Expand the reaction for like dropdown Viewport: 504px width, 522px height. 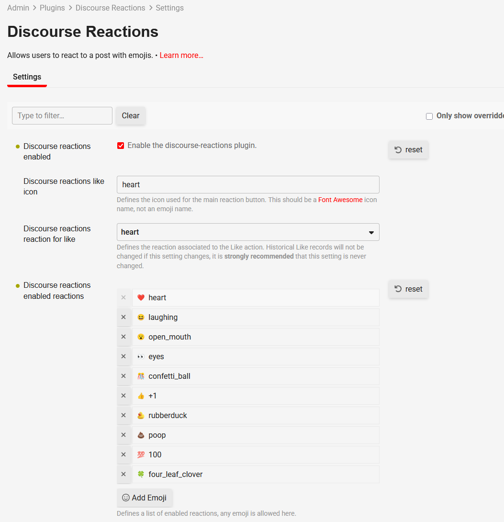tap(248, 232)
